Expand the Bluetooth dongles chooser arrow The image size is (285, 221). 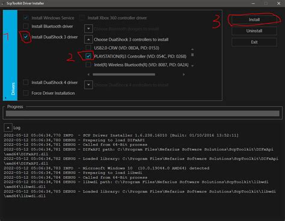(88, 29)
